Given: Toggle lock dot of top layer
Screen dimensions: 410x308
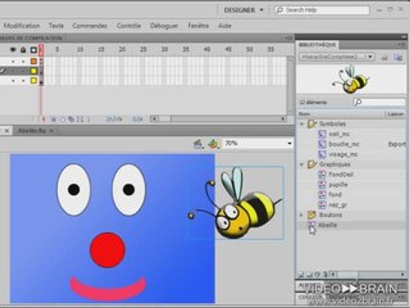Looking at the screenshot, I should [x=23, y=61].
